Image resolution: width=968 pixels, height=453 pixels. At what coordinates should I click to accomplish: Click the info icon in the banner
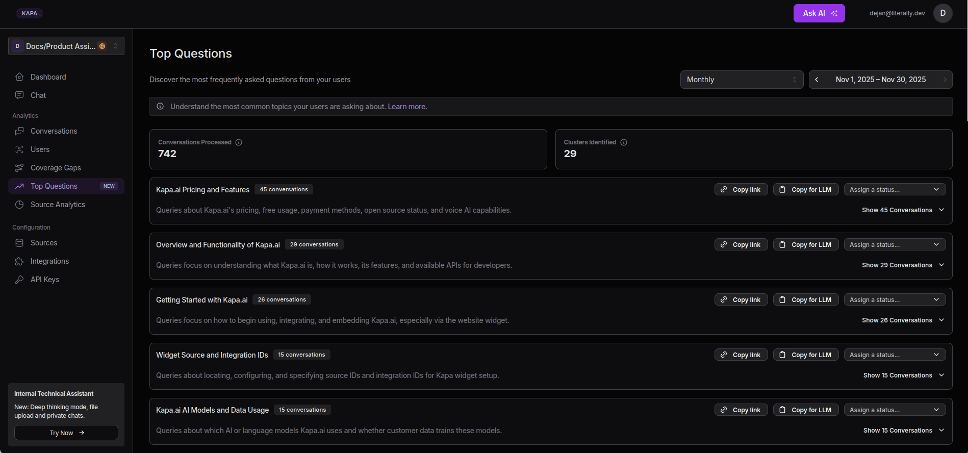(160, 107)
